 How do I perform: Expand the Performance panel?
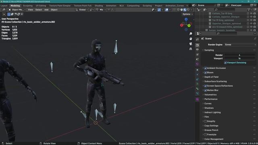[211, 99]
